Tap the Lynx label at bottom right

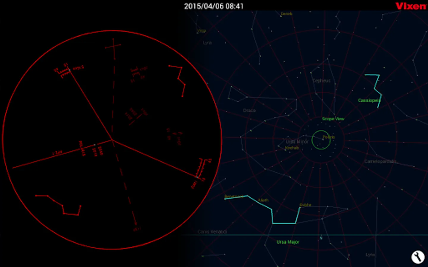(x=370, y=255)
